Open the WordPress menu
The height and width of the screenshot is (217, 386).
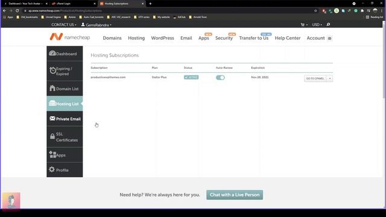tap(162, 38)
